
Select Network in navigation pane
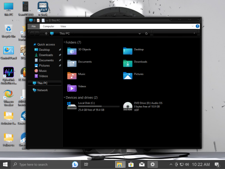tap(42, 90)
